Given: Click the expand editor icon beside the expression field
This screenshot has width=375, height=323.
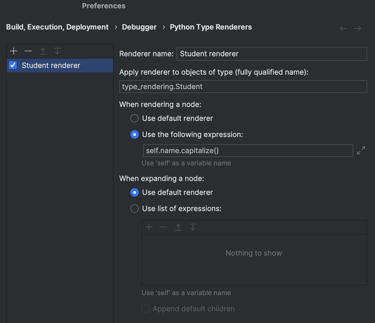Looking at the screenshot, I should [x=361, y=150].
